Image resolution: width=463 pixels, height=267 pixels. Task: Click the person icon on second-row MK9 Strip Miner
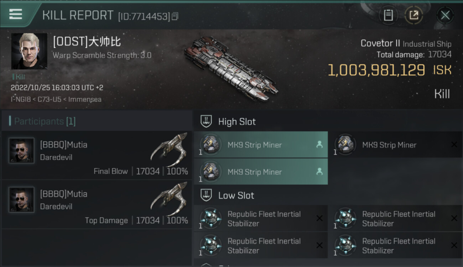319,172
